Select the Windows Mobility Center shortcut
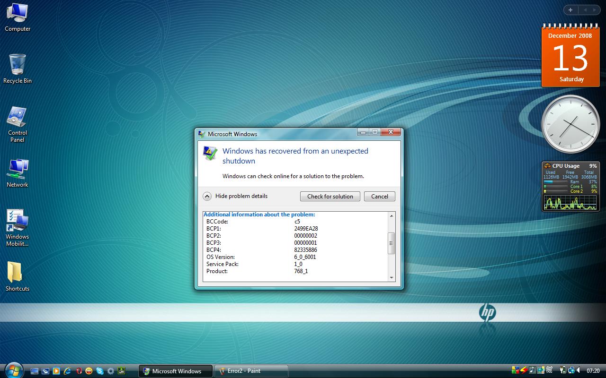Image resolution: width=606 pixels, height=378 pixels. [18, 228]
